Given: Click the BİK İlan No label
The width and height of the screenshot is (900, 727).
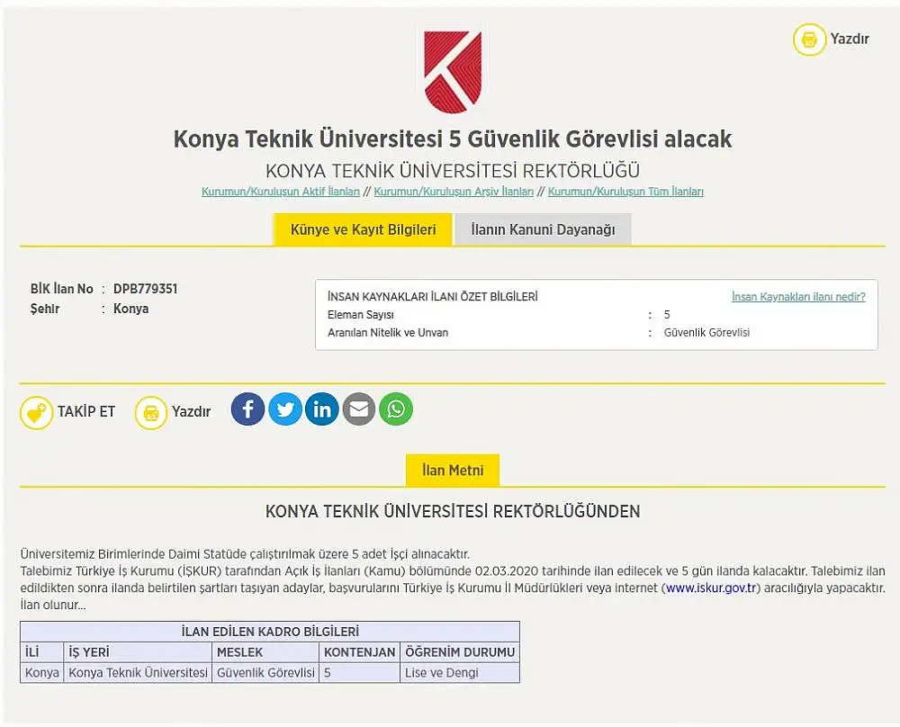Looking at the screenshot, I should point(62,289).
